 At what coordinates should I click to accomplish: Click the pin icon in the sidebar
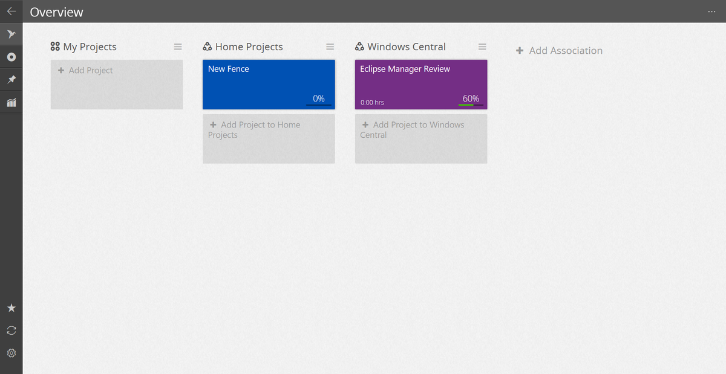pos(11,79)
